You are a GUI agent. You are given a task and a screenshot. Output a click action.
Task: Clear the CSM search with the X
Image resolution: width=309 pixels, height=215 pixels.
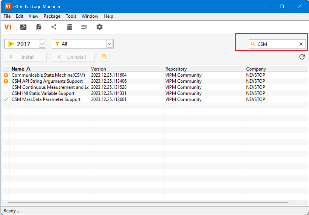301,44
